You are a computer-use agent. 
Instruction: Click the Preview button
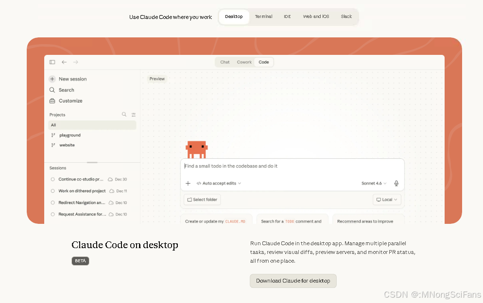pyautogui.click(x=157, y=79)
